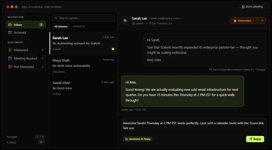This screenshot has height=150, width=272.
Task: Click the Not Interested count 1
Action: point(43,67)
